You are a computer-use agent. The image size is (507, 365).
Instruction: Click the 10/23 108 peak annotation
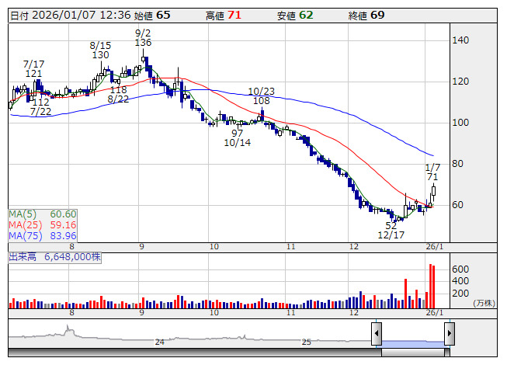tap(262, 96)
